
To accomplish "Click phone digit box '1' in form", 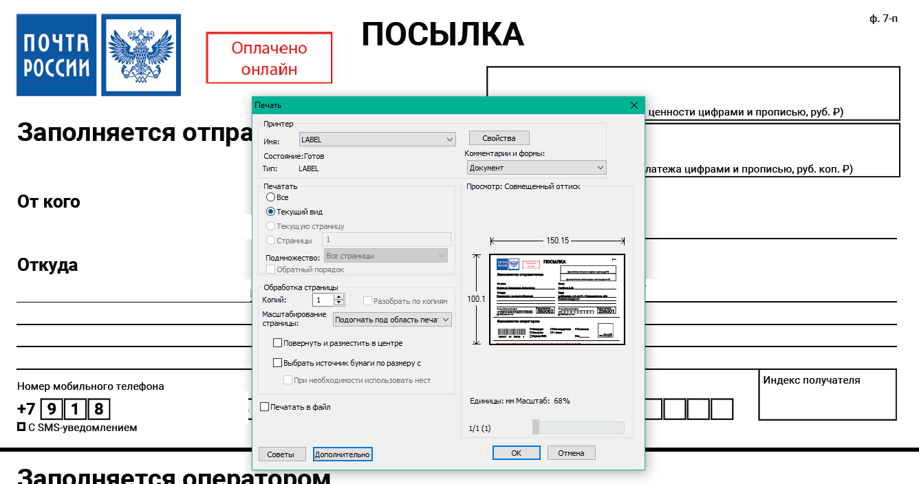I will point(76,410).
